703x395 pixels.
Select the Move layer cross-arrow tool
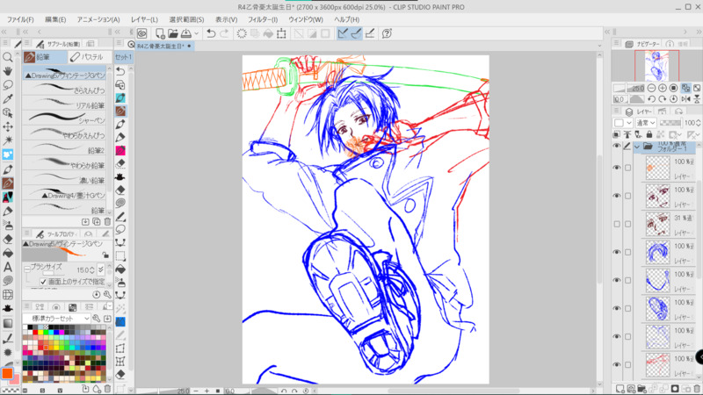pyautogui.click(x=8, y=126)
